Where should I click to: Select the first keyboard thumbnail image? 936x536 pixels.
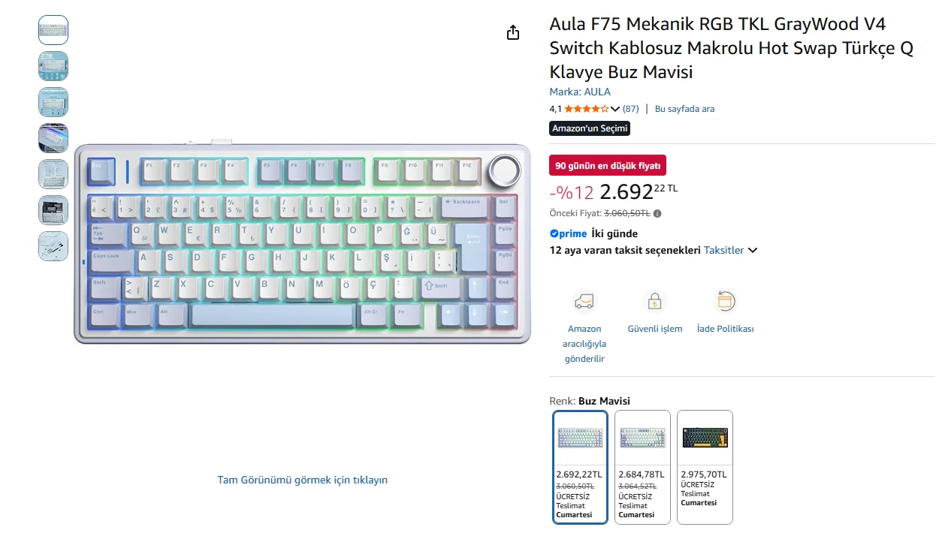click(x=53, y=30)
